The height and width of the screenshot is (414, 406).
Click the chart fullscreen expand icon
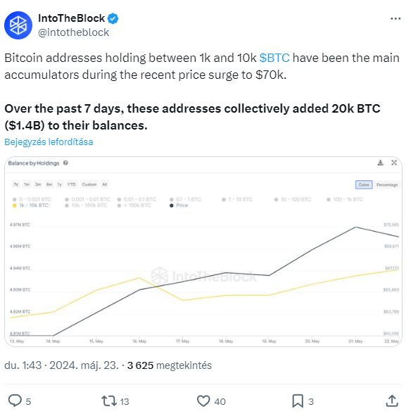coord(394,163)
